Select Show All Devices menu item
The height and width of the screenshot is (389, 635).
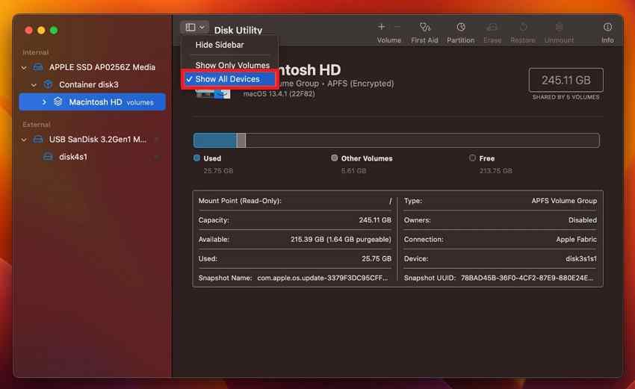(x=229, y=79)
